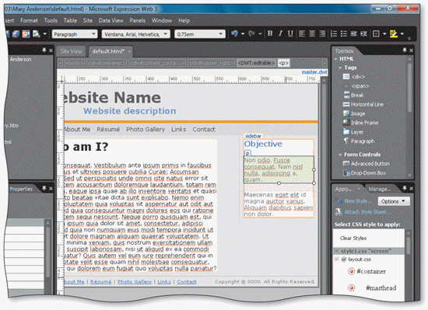Screen dimensions: 428x310
Task: Open the Options dropdown button
Action: (x=393, y=201)
